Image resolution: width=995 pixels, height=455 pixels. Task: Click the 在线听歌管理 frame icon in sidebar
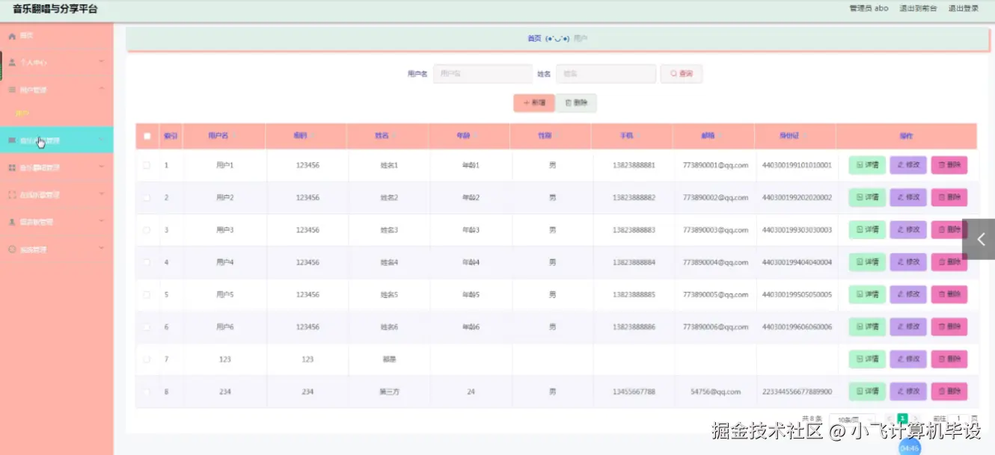pos(11,195)
